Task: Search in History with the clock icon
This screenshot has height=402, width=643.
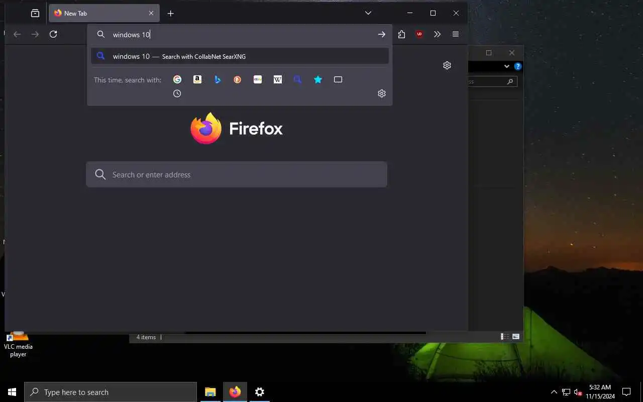Action: (x=177, y=93)
